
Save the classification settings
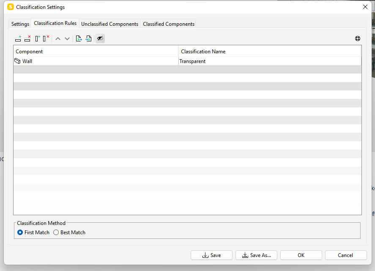coord(211,255)
